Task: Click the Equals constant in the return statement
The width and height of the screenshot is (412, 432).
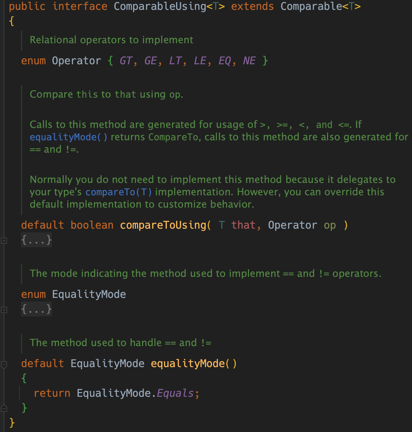Action: pos(175,393)
